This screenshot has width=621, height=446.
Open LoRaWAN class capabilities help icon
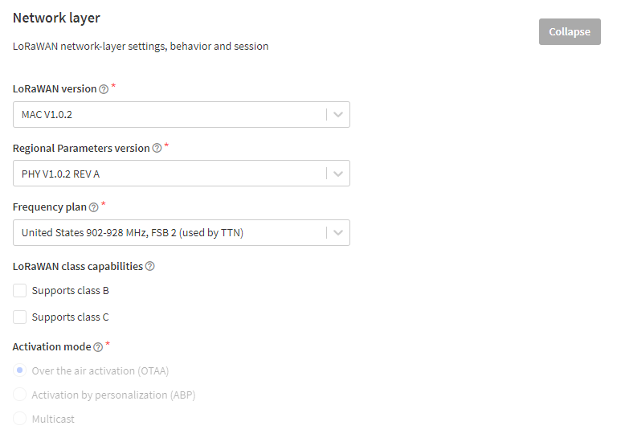(149, 266)
